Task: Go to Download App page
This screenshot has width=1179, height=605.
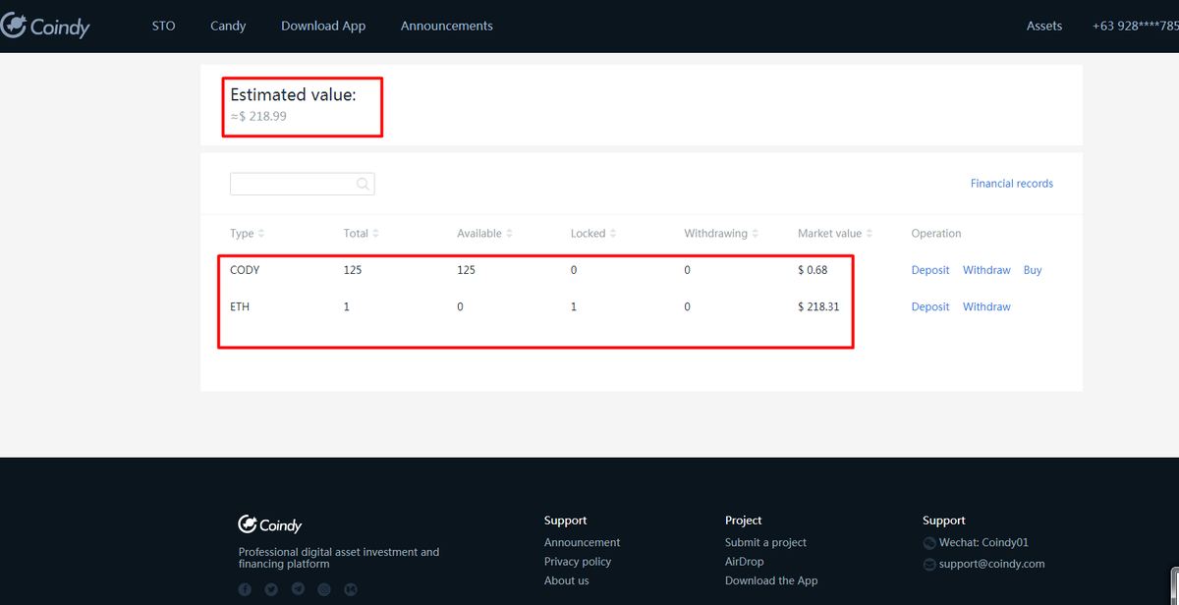Action: pyautogui.click(x=323, y=26)
